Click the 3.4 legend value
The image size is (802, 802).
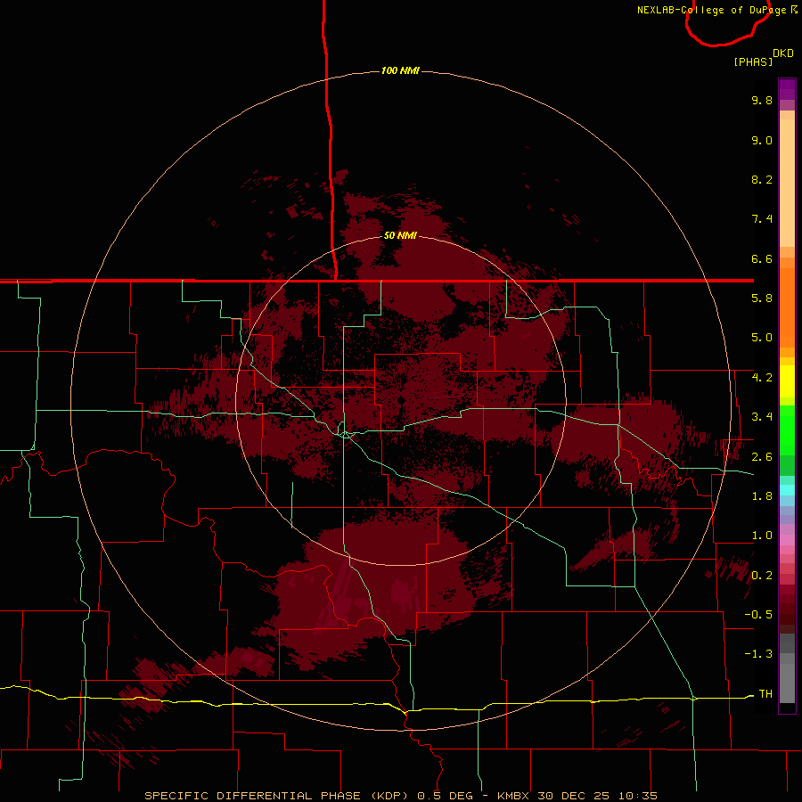pyautogui.click(x=762, y=417)
